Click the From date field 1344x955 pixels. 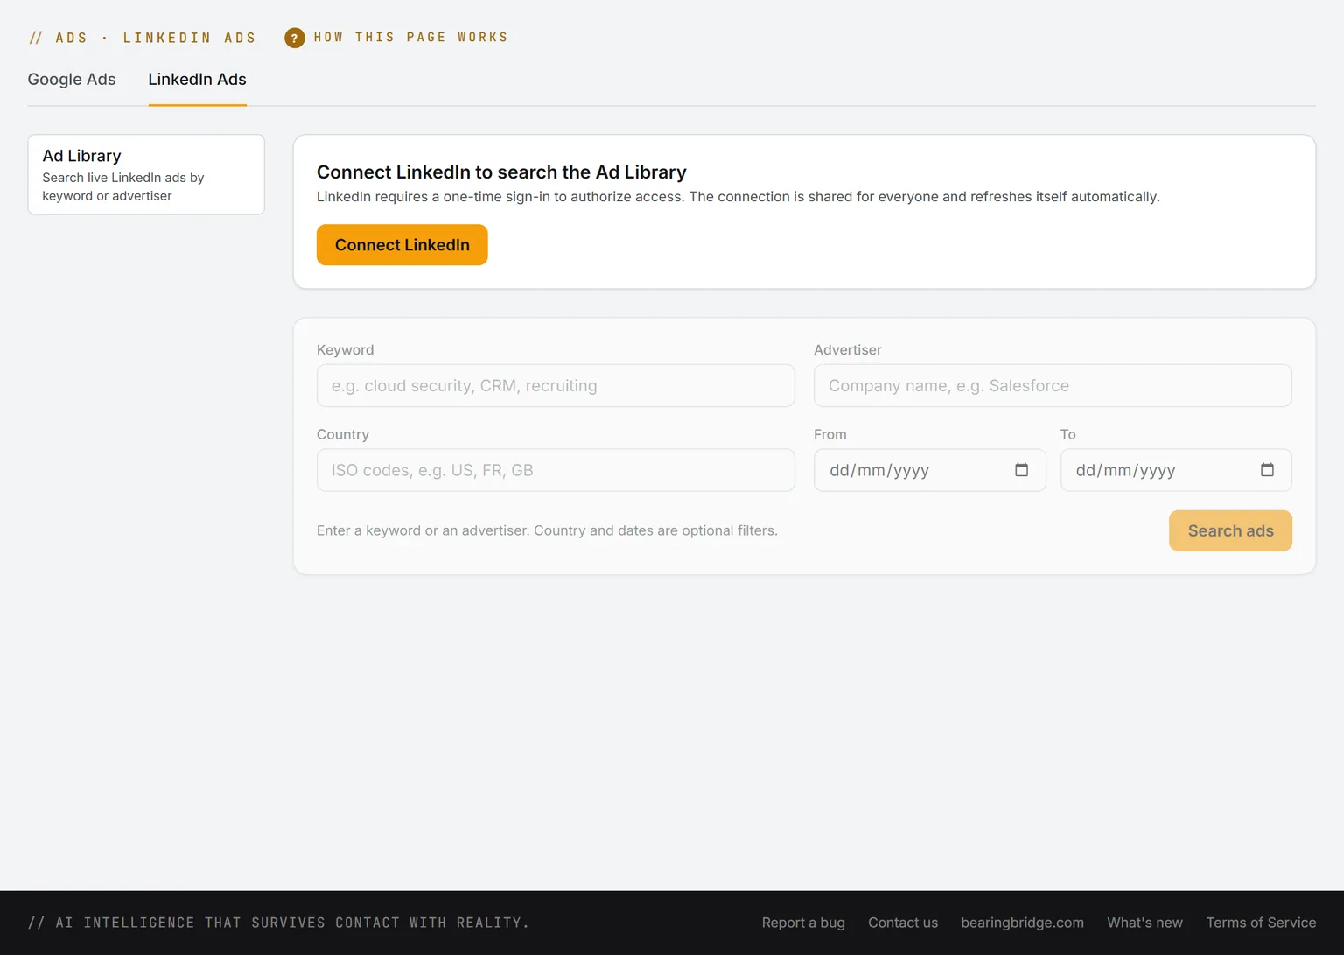929,470
